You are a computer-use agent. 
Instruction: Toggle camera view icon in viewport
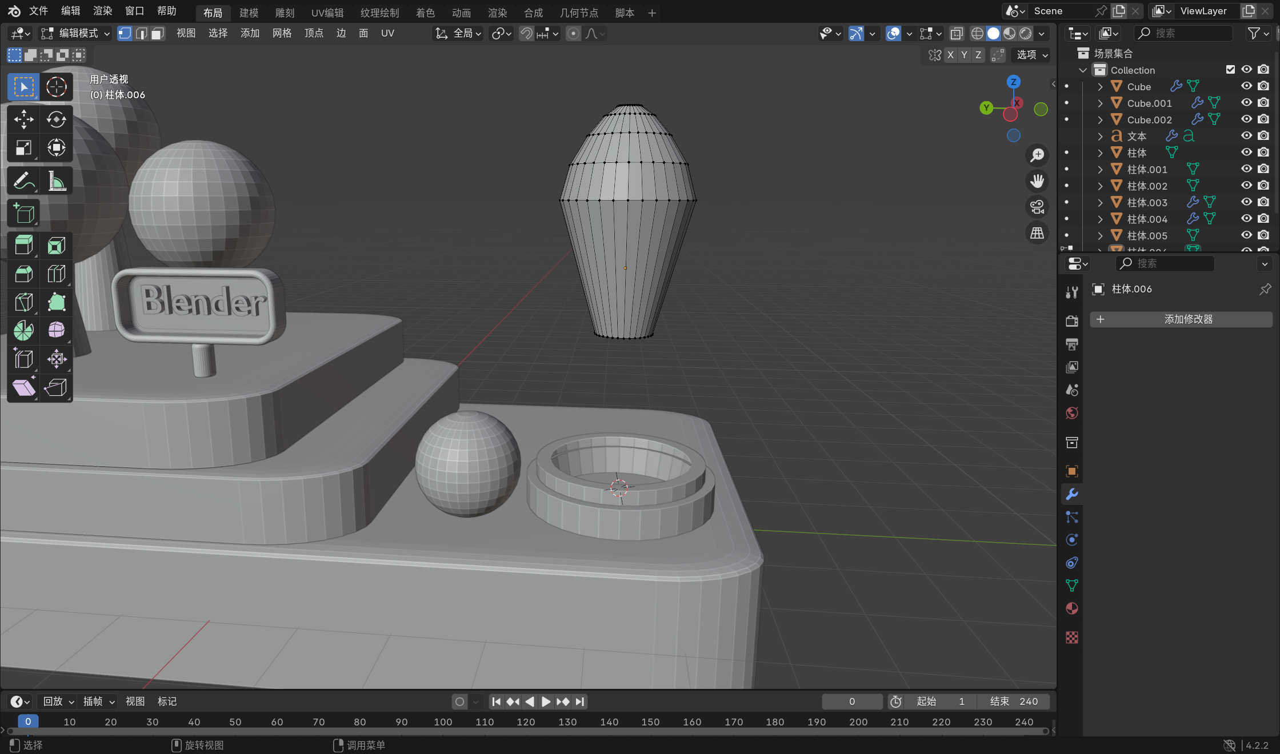point(1037,207)
